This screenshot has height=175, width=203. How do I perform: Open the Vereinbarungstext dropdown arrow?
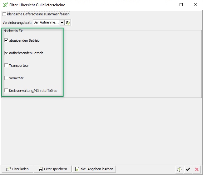coord(62,23)
